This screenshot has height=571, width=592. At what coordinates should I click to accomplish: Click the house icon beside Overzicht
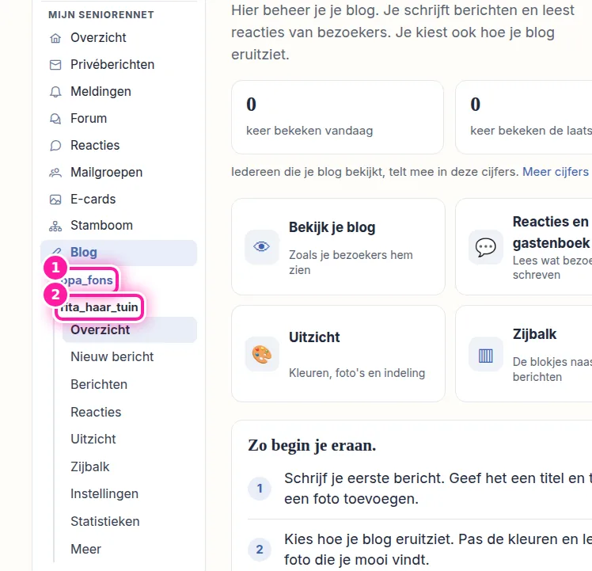55,38
